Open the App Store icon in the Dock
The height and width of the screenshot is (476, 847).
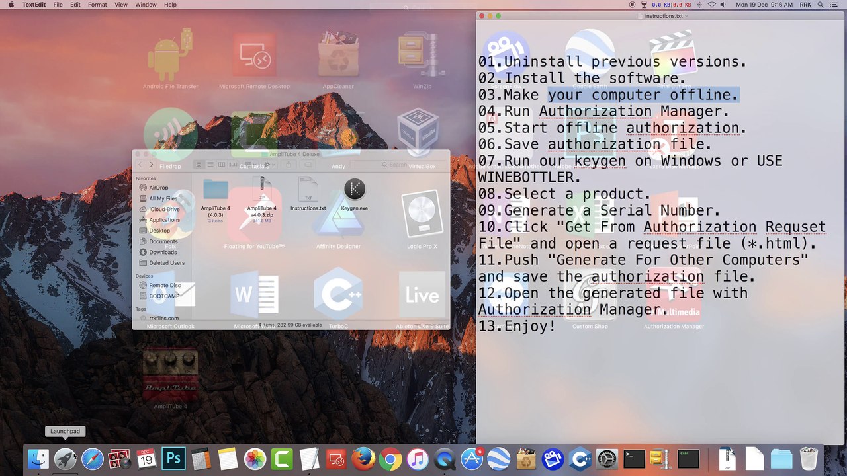[x=472, y=459]
